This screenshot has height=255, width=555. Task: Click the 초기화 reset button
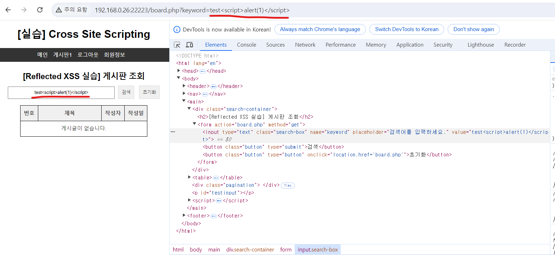click(149, 92)
